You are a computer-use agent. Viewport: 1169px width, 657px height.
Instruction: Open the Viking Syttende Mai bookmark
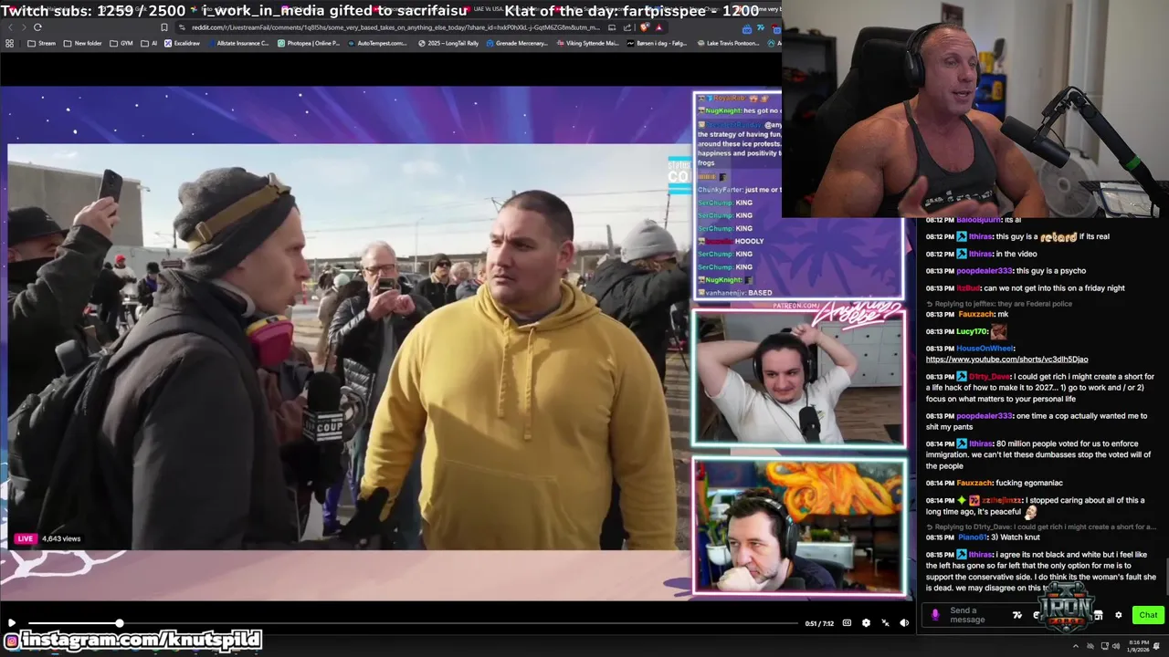click(587, 43)
